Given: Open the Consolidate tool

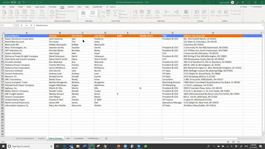Looking at the screenshot, I should (x=166, y=13).
